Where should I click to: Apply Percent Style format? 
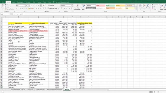point(65,8)
